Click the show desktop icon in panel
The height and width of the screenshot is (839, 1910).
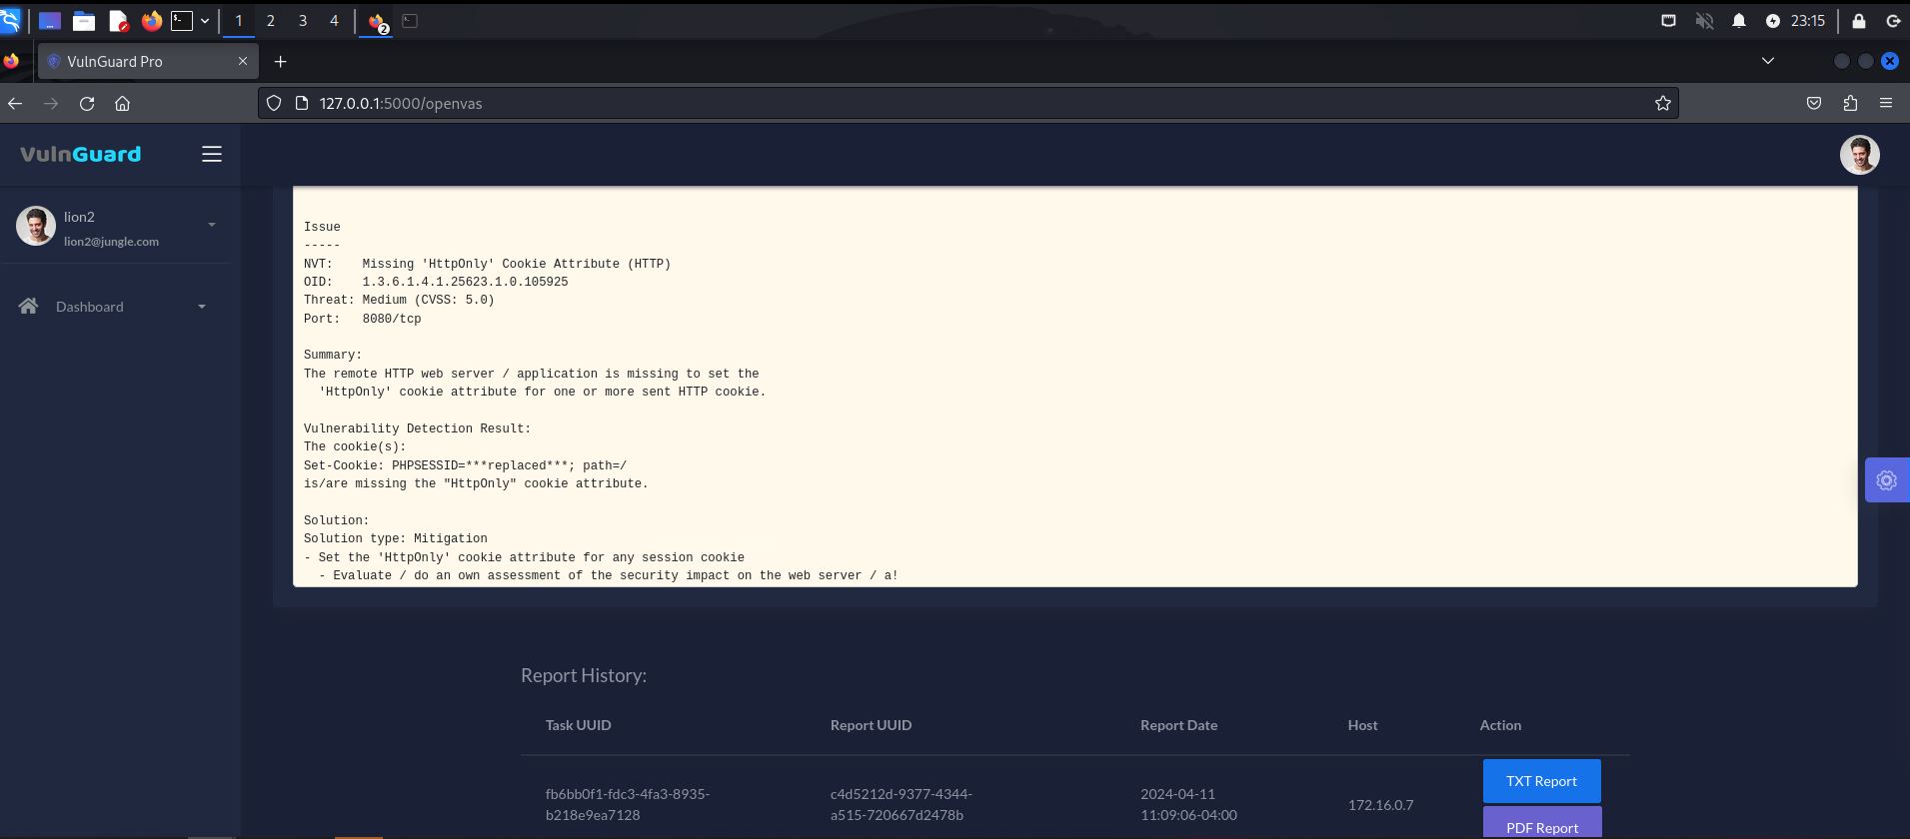point(49,20)
